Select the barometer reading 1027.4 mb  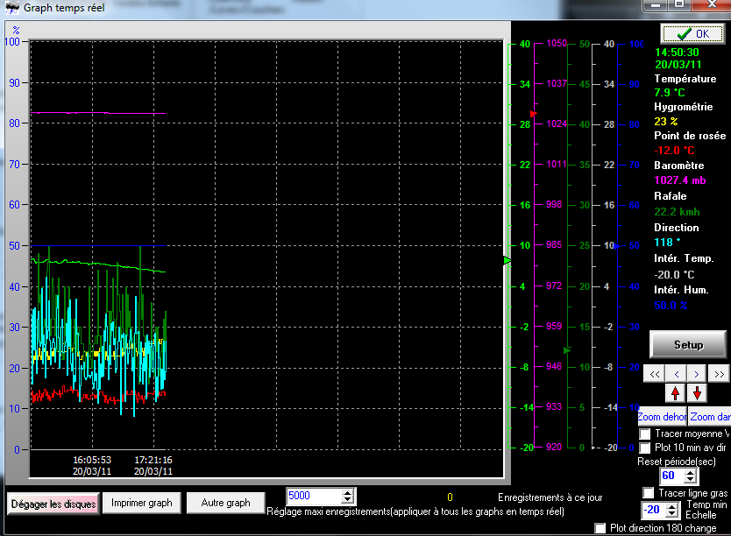click(679, 180)
